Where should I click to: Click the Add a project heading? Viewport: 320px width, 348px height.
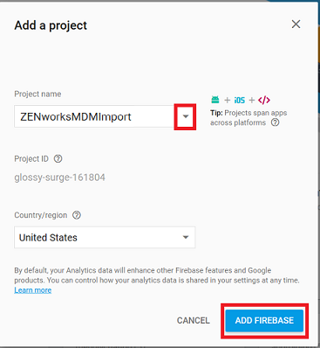pyautogui.click(x=51, y=25)
